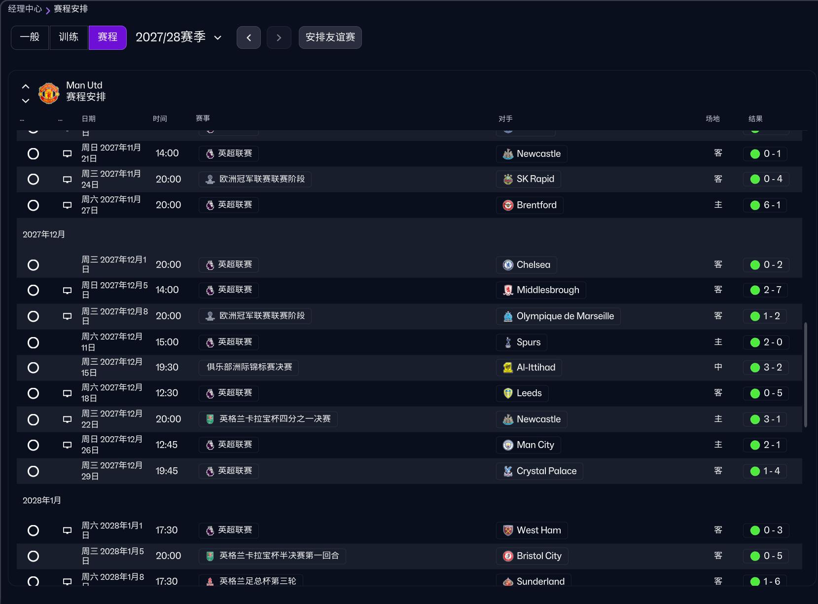
Task: Collapse the Man Utd schedule with the up chevron
Action: coord(26,86)
